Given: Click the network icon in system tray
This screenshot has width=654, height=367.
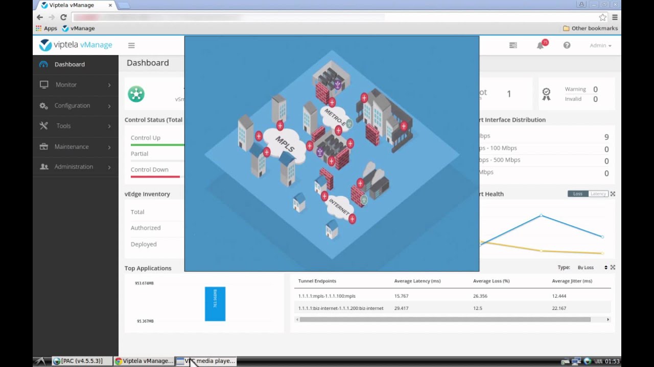Looking at the screenshot, I should point(576,361).
